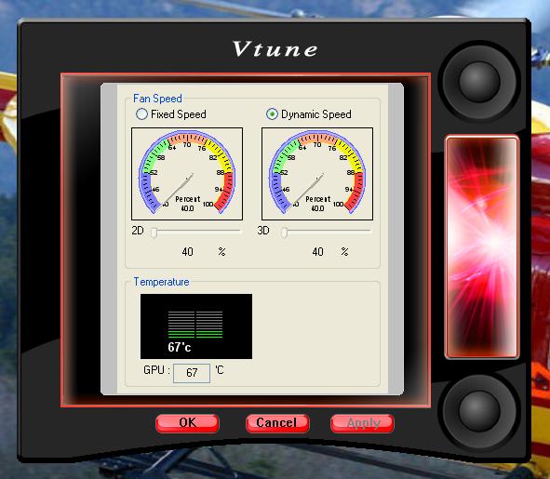Click the 2D percent value 40
The image size is (550, 479).
pos(188,252)
